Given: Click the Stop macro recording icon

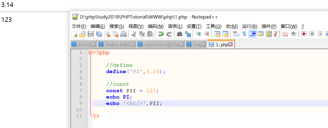Looking at the screenshot, I should tap(312, 34).
